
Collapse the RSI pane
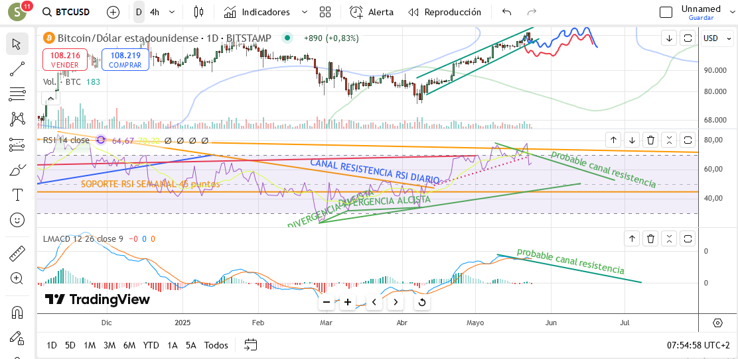click(x=669, y=140)
